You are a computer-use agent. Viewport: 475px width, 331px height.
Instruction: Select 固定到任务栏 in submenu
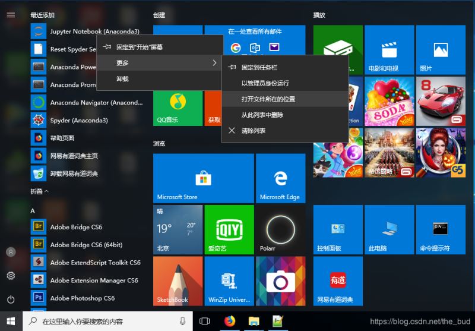pos(285,67)
